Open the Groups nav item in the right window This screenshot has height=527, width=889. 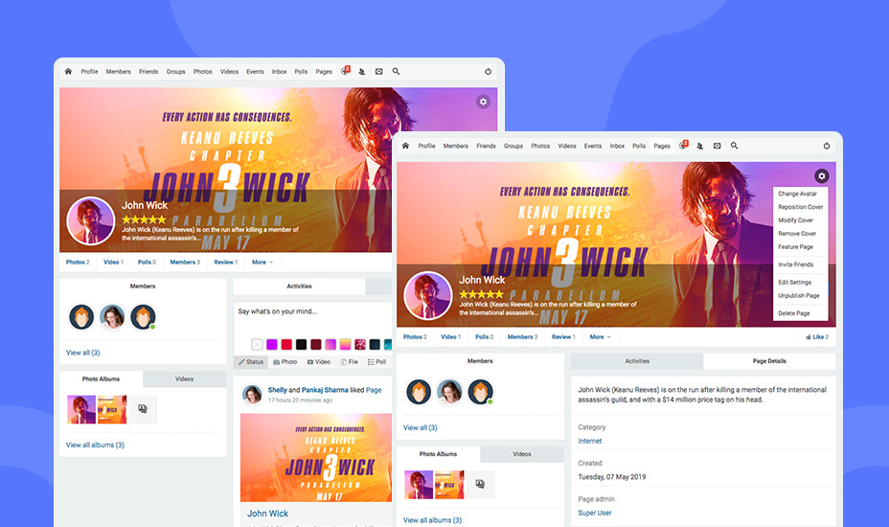coord(513,146)
